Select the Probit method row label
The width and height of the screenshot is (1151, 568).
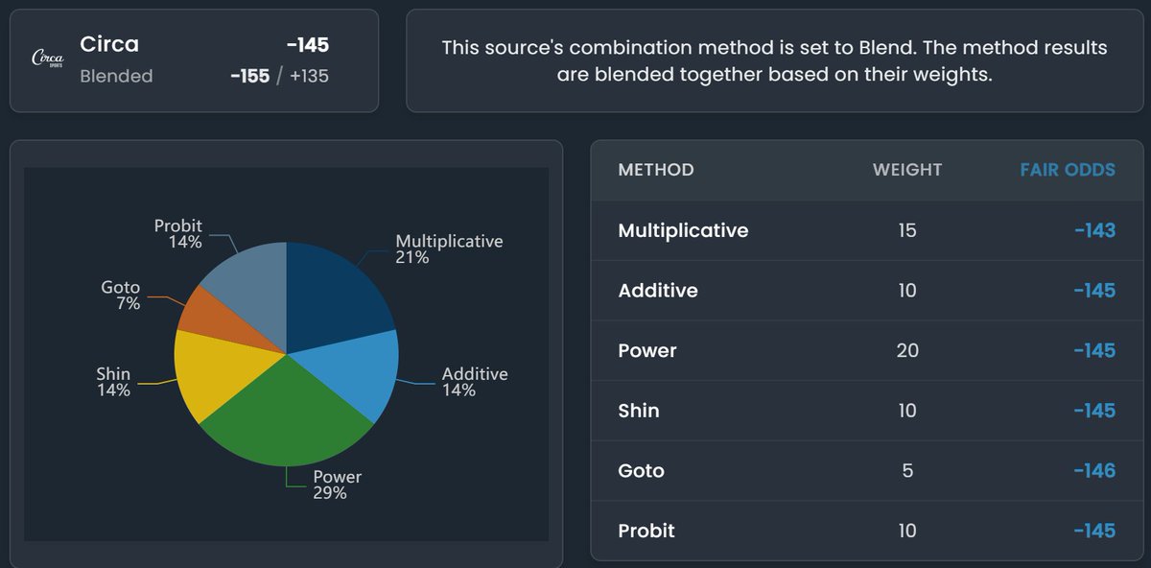[646, 531]
